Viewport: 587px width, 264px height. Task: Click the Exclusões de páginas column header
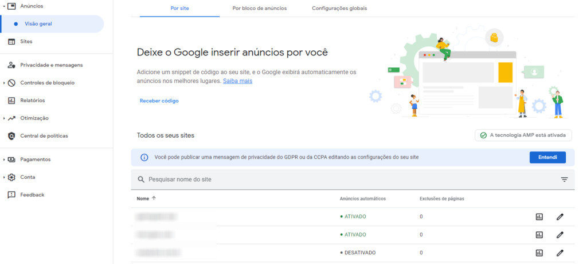[x=442, y=199]
